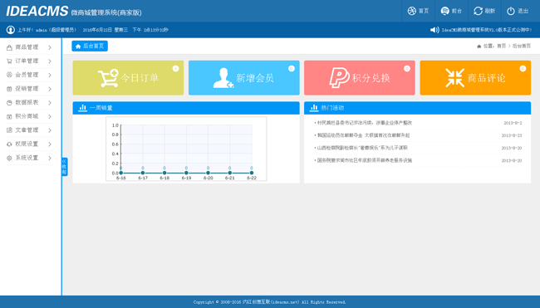540x308 pixels.
Task: Open the 积分兑换 card title
Action: point(371,78)
